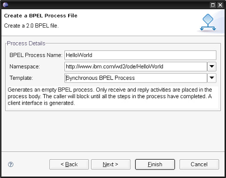This screenshot has height=178, width=226.
Task: Go to previous page with Back button
Action: [69, 164]
